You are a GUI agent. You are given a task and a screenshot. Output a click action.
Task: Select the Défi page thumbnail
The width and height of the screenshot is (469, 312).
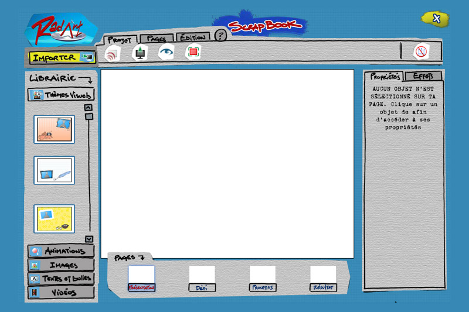click(202, 274)
